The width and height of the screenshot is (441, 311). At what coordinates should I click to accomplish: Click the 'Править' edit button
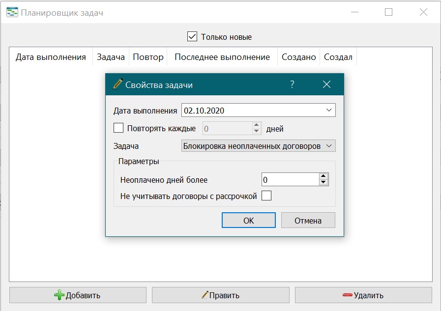(x=220, y=295)
